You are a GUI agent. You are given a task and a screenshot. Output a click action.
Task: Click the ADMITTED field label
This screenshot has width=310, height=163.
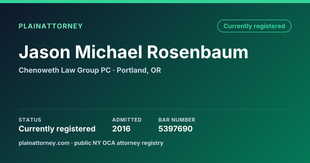click(127, 120)
